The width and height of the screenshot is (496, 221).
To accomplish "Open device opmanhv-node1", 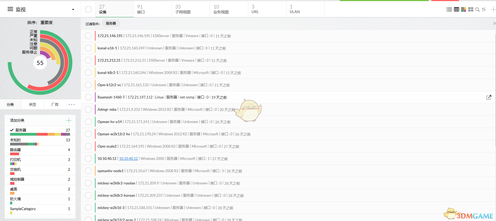I will pyautogui.click(x=111, y=171).
